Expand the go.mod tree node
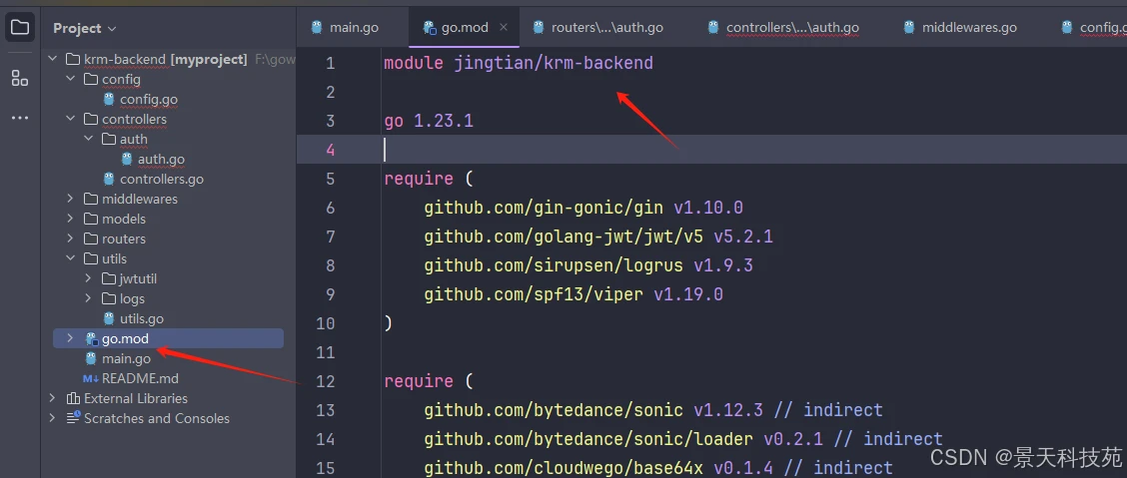Screen dimensions: 1127x478 pyautogui.click(x=70, y=338)
